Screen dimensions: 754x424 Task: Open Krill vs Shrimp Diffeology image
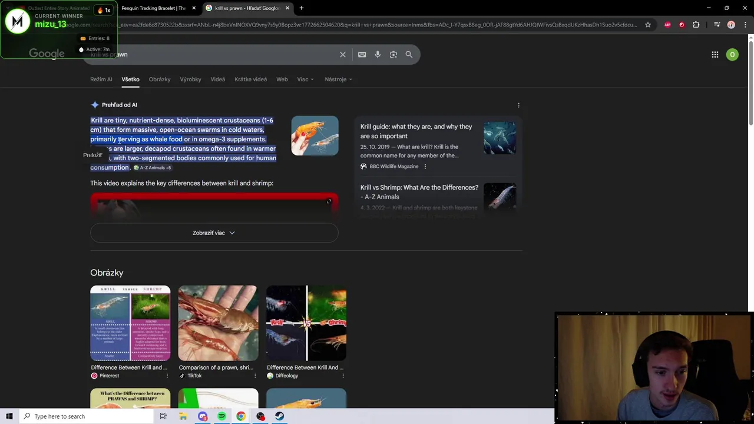[306, 323]
